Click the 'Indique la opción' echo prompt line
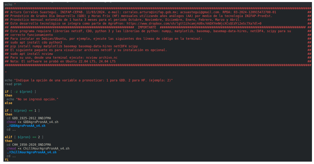The image size is (314, 164). pyautogui.click(x=89, y=80)
